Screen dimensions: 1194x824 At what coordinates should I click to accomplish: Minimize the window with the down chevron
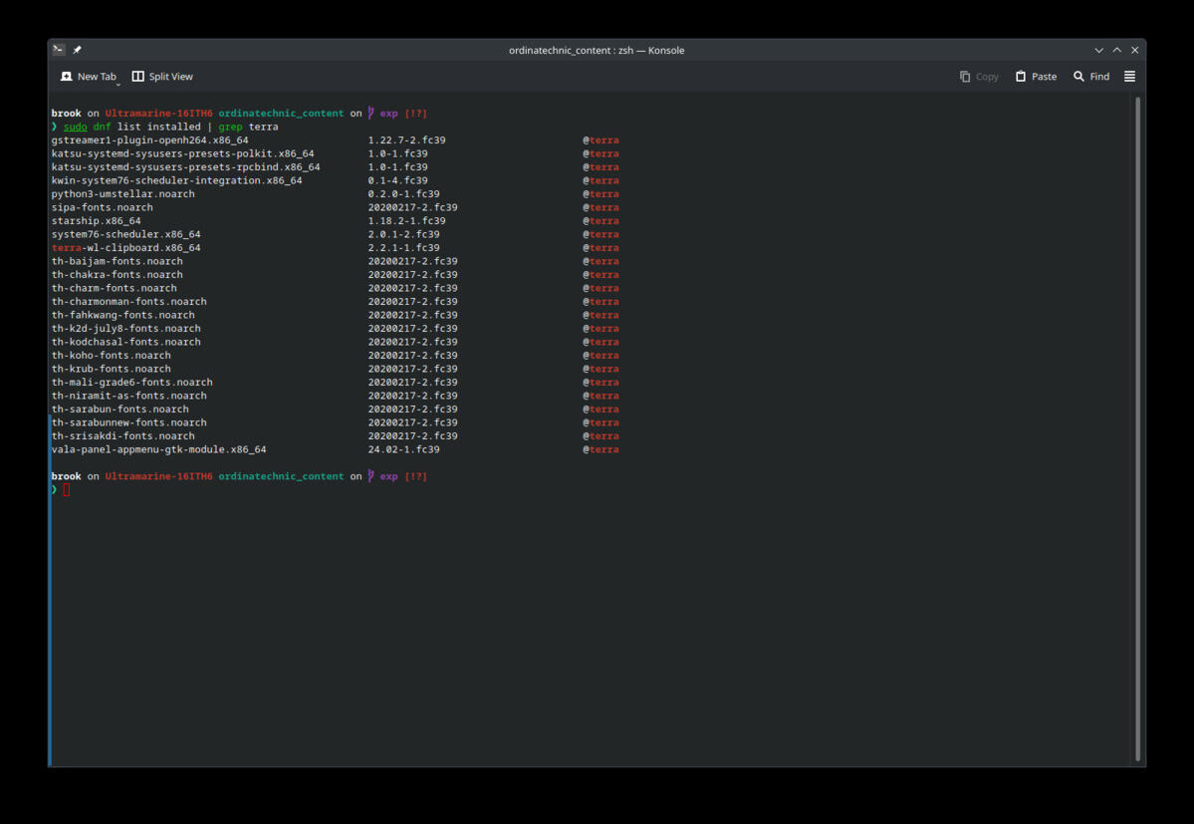(1098, 50)
